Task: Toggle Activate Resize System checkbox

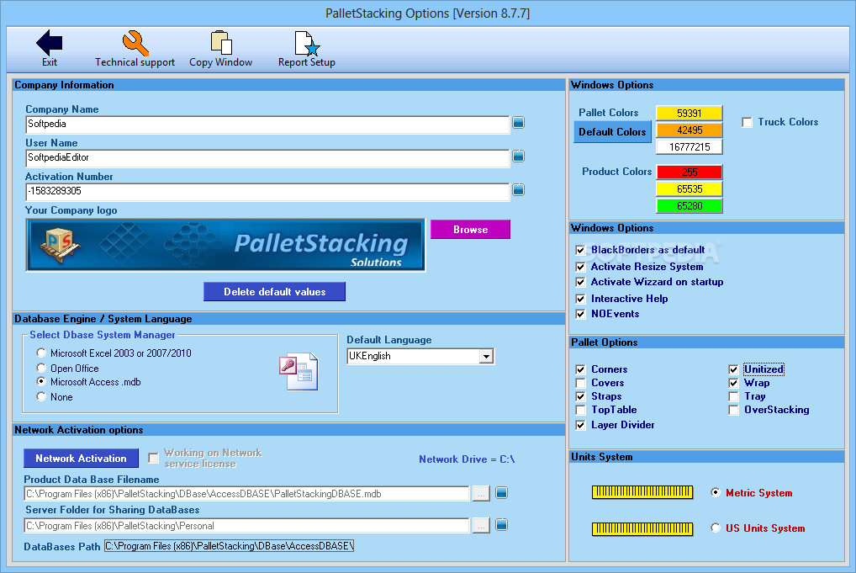Action: (x=580, y=267)
